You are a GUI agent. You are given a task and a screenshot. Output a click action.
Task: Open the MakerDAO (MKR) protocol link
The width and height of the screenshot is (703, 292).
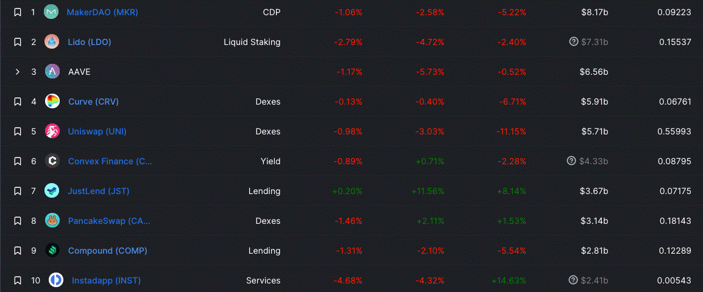click(101, 12)
